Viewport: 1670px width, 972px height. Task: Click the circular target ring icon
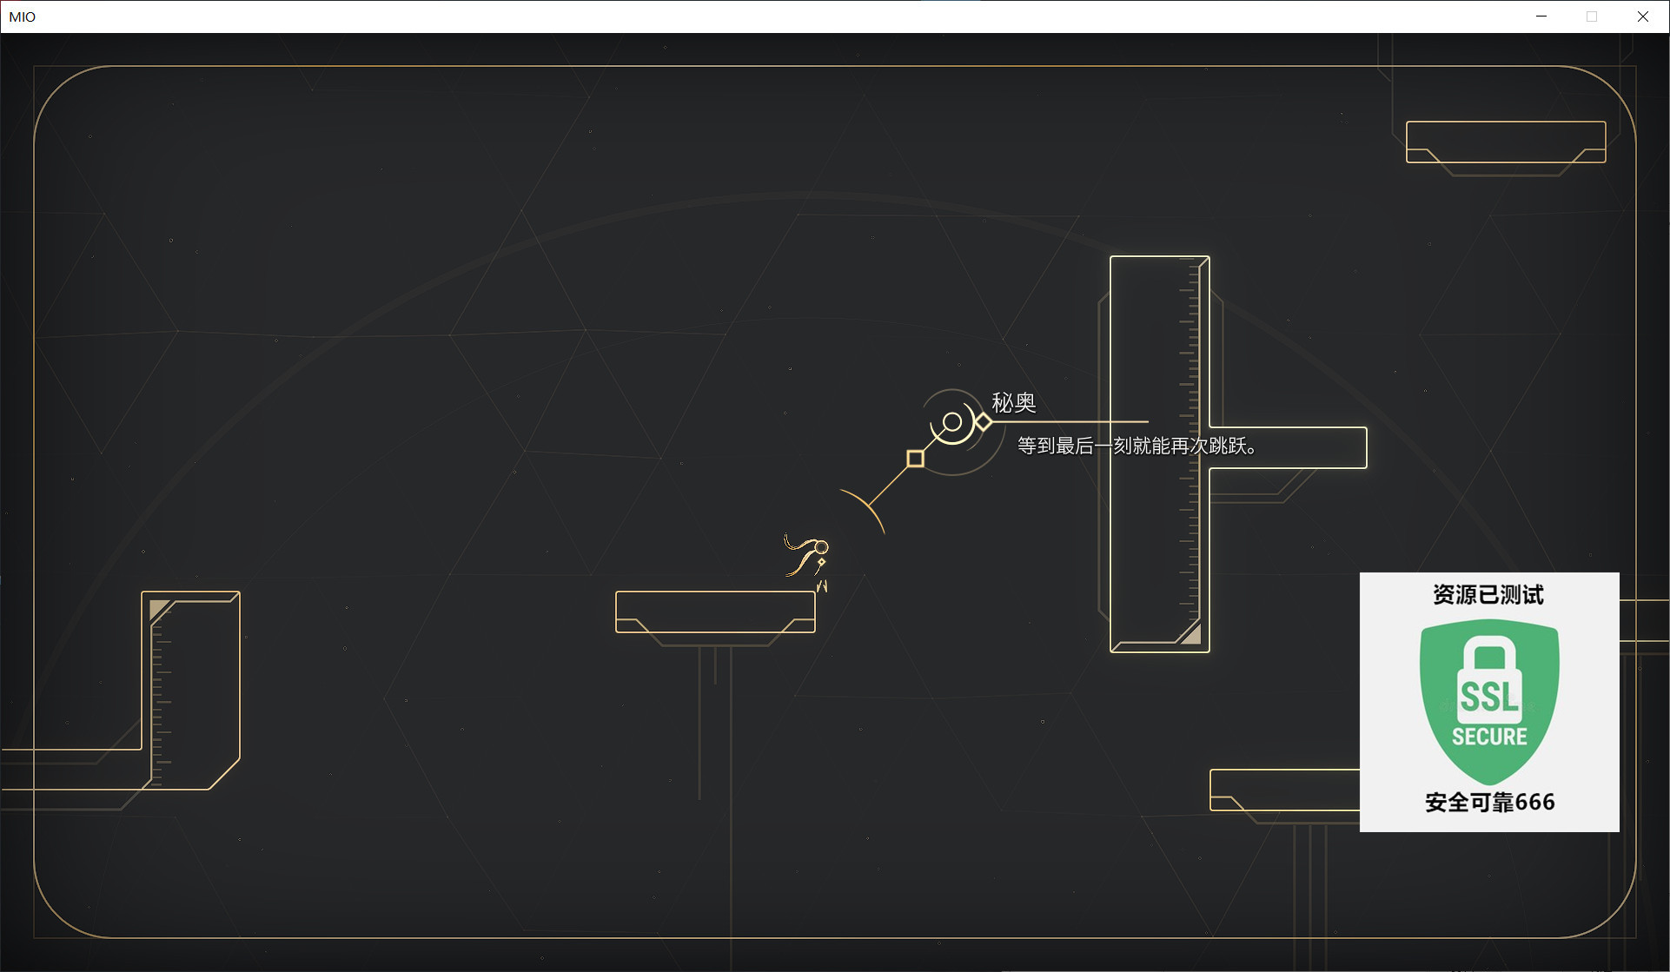point(952,423)
